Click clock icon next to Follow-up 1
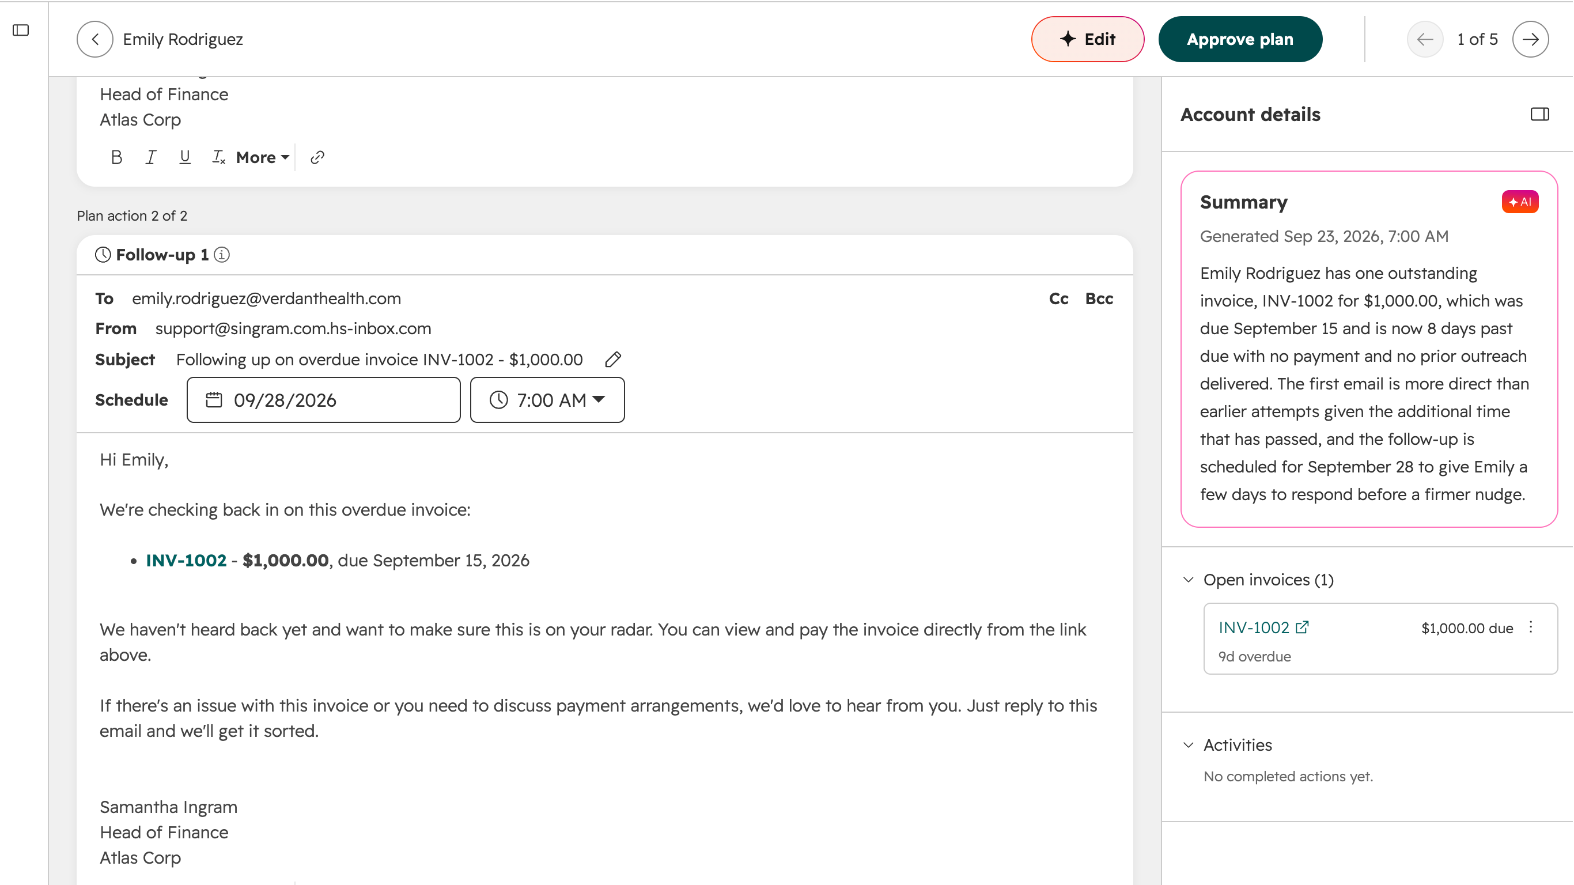Image resolution: width=1574 pixels, height=885 pixels. point(103,255)
